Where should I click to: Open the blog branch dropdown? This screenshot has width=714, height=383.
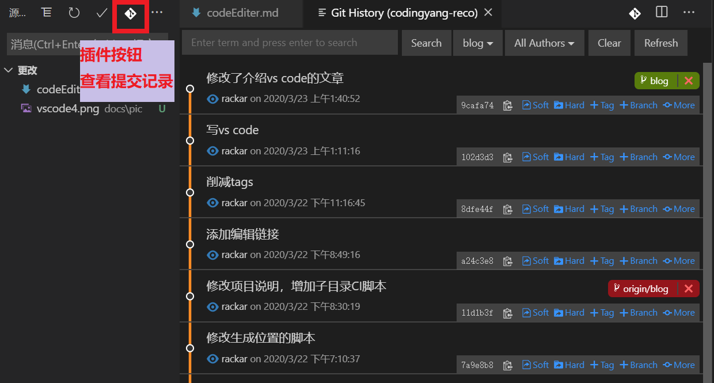(478, 43)
